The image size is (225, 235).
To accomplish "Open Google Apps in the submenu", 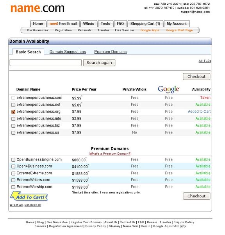I will coord(150,30).
